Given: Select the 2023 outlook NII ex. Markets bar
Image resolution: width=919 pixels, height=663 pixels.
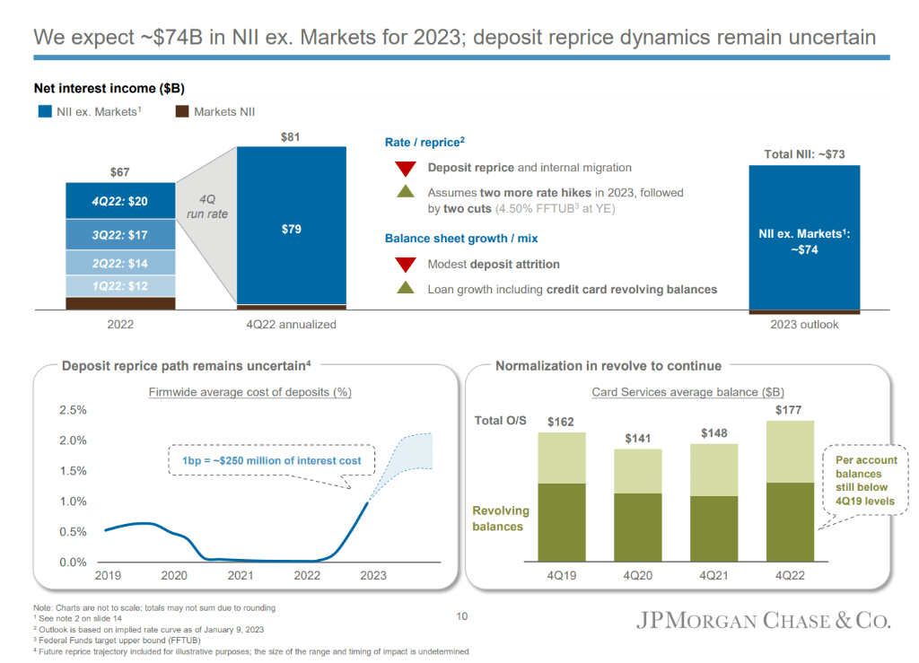Looking at the screenshot, I should click(x=804, y=240).
